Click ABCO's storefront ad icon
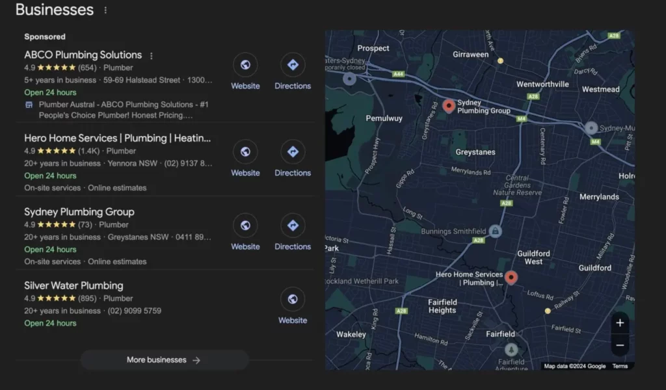 (29, 105)
